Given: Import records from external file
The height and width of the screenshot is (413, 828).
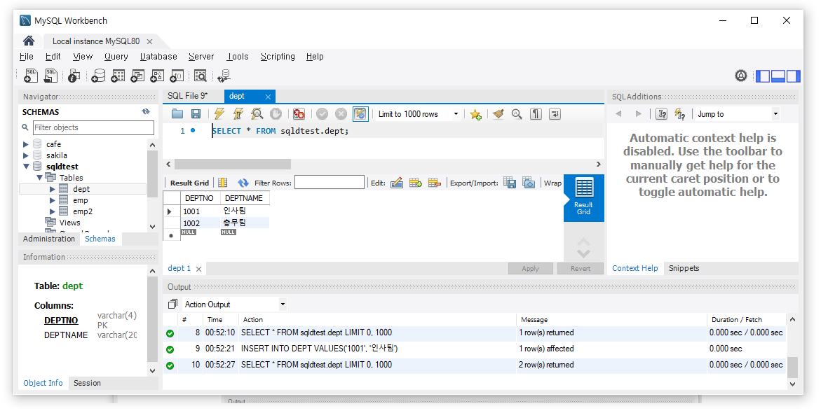Looking at the screenshot, I should [529, 183].
